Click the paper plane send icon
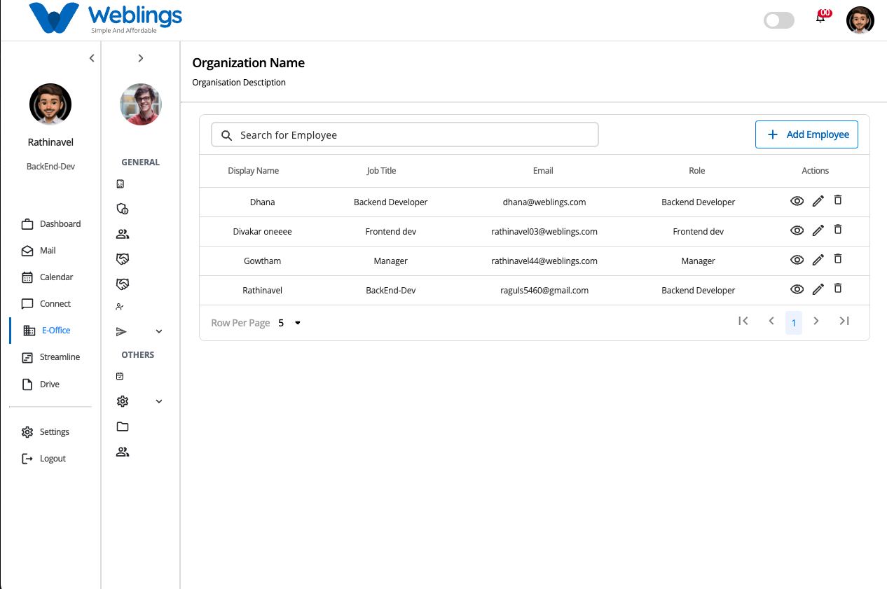Viewport: 887px width, 589px height. tap(122, 331)
